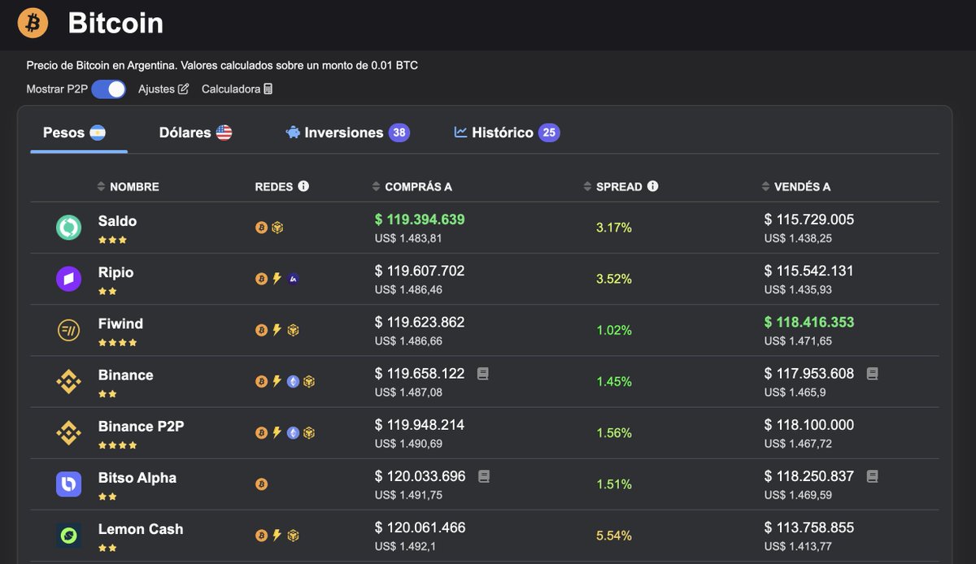Click the BNB chain icon in Binance row

pyautogui.click(x=309, y=381)
